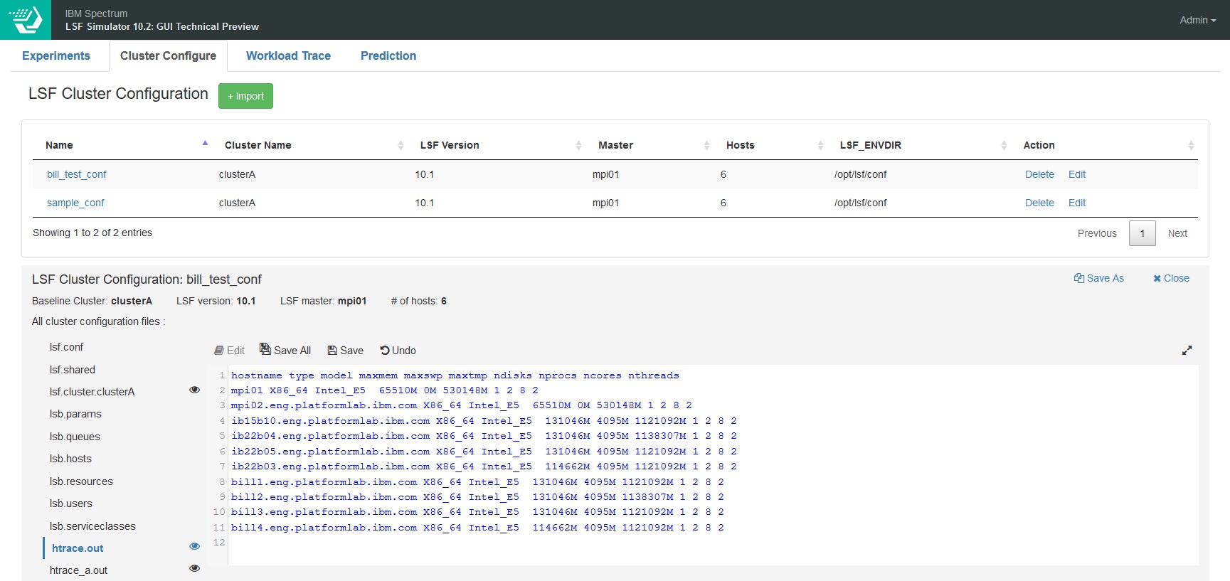
Task: Open the Admin user dropdown
Action: (1197, 20)
